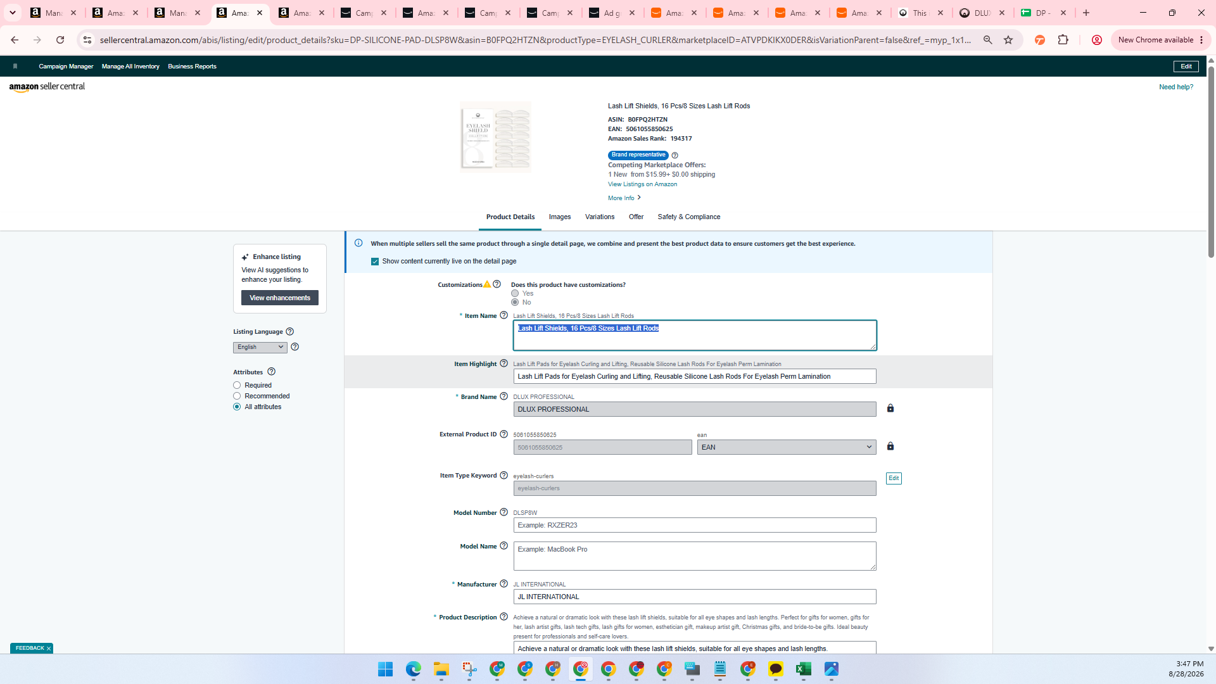This screenshot has width=1216, height=684.
Task: Click the help icon beside External Product ID
Action: click(x=503, y=434)
